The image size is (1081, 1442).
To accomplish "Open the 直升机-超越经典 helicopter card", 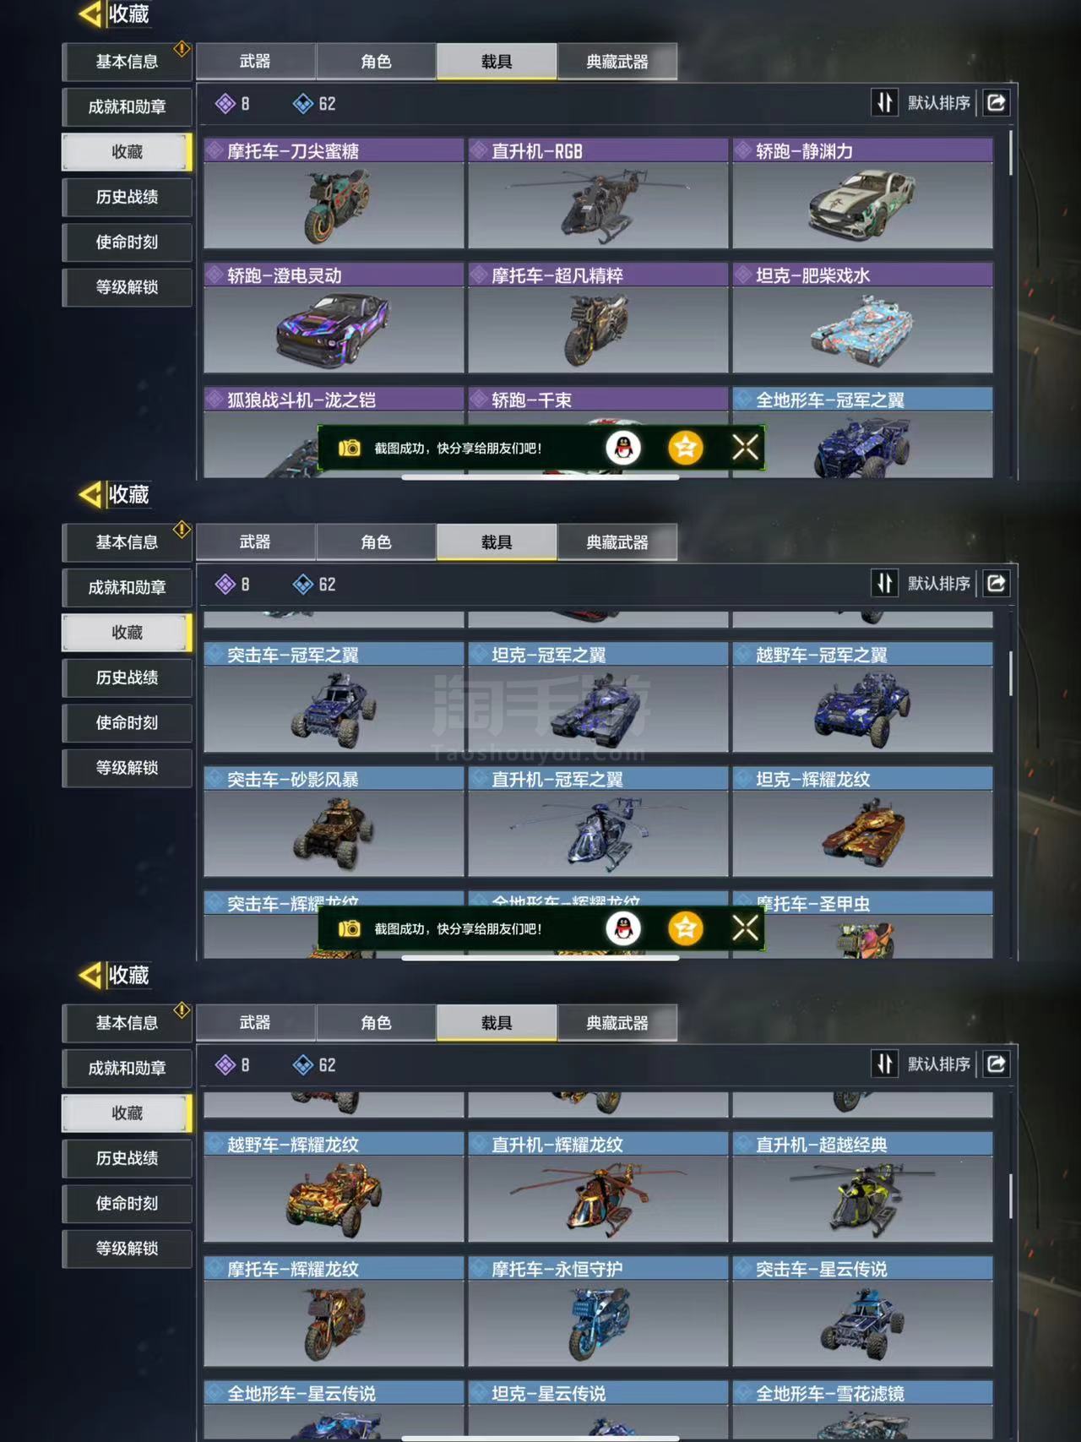I will [862, 1188].
